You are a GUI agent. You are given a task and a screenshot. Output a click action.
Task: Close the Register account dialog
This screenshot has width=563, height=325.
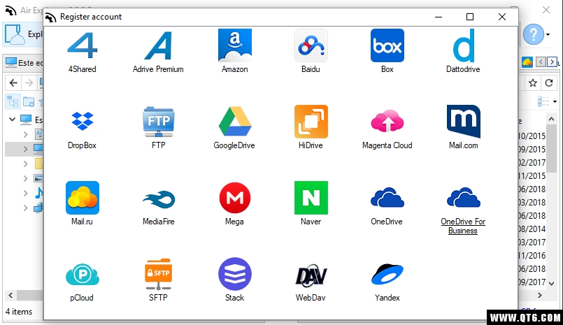[502, 17]
